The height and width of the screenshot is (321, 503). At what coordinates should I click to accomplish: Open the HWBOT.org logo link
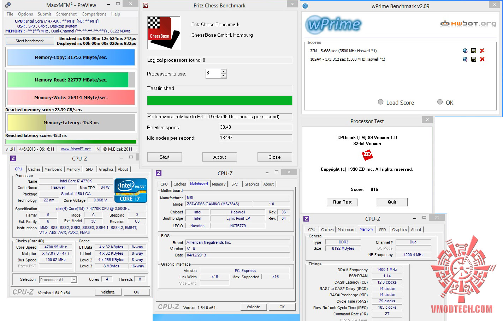tap(468, 24)
